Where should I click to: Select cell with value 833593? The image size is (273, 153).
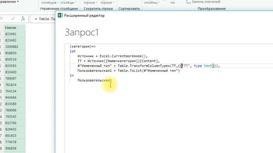[x=15, y=66]
